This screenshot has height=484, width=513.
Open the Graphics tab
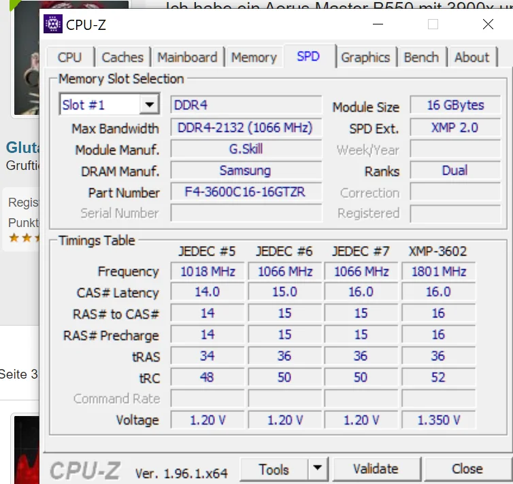(x=365, y=58)
